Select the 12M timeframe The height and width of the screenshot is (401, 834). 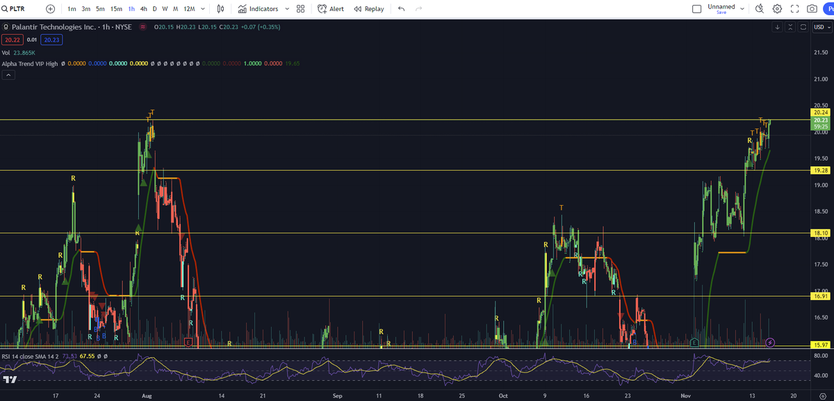click(x=189, y=9)
